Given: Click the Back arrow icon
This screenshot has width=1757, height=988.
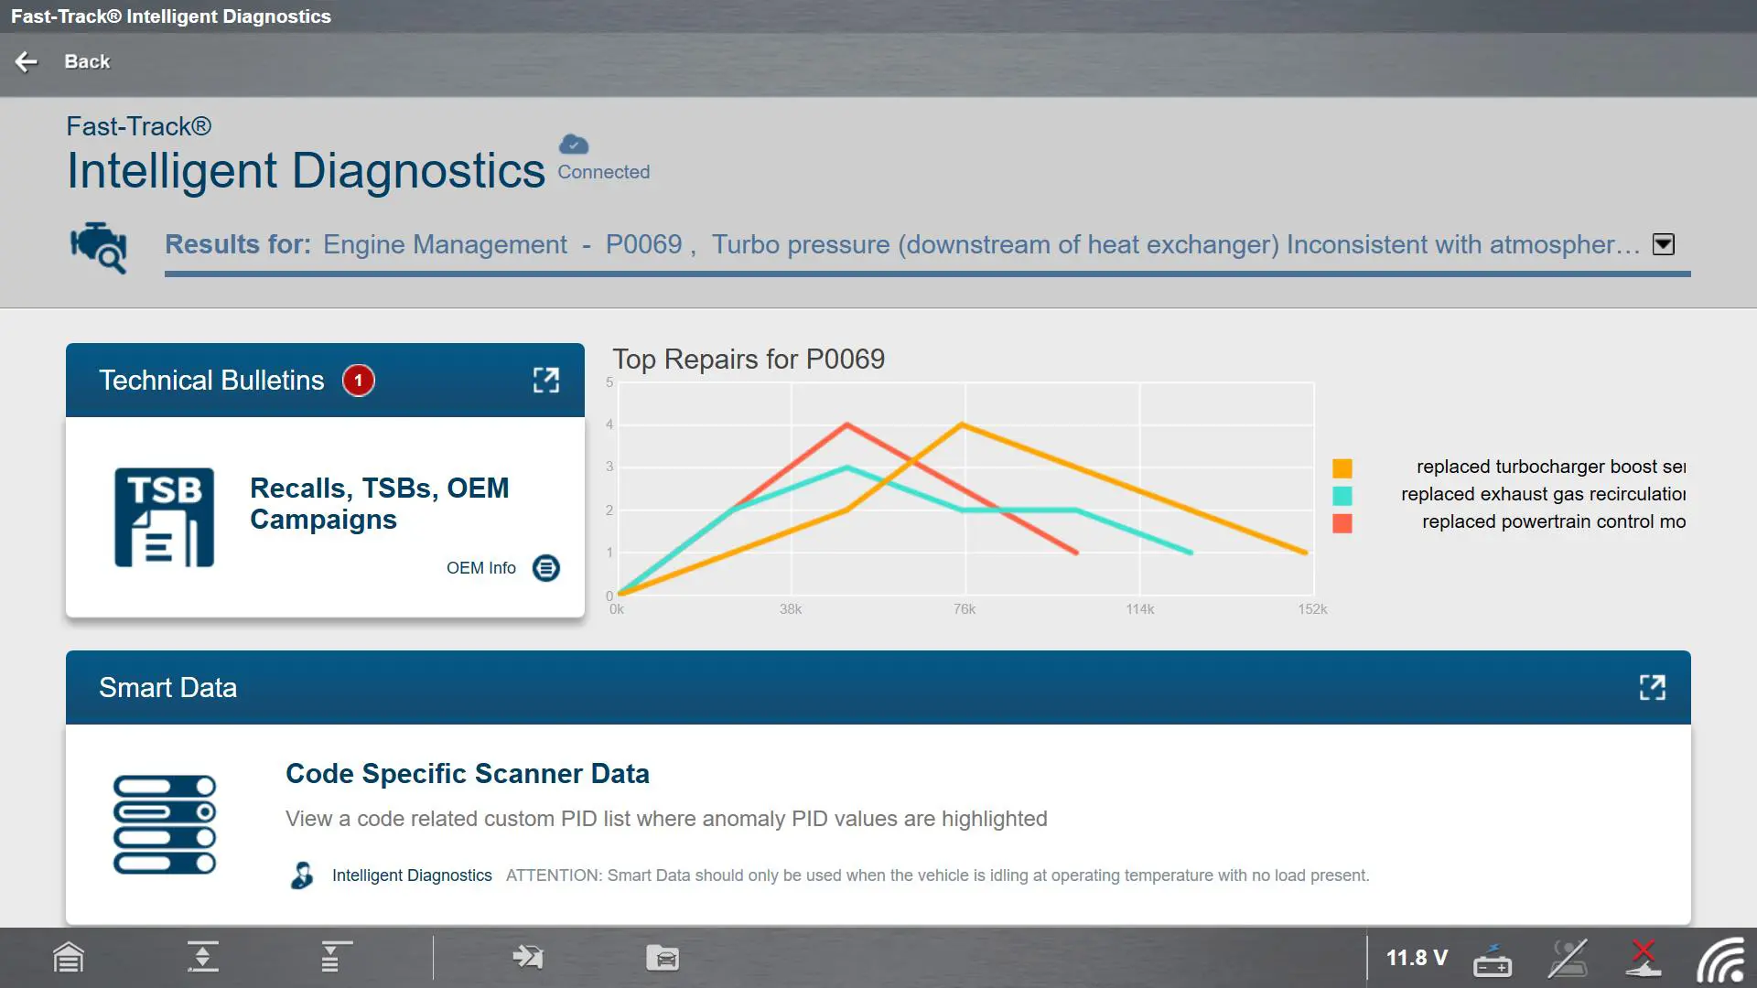Looking at the screenshot, I should pos(27,61).
